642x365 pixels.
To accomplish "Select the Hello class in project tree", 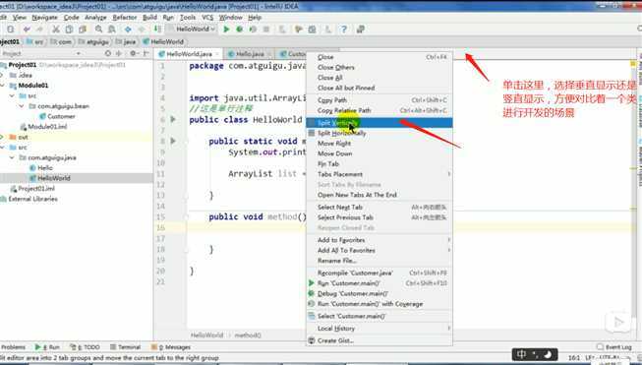I will (41, 168).
